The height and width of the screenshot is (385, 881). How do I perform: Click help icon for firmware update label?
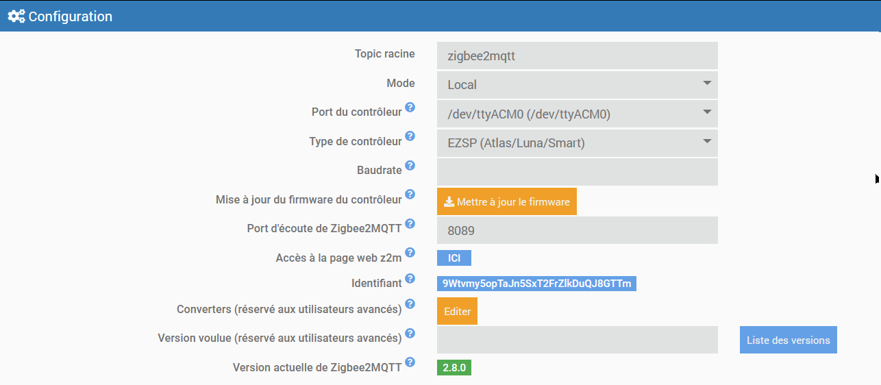point(410,195)
